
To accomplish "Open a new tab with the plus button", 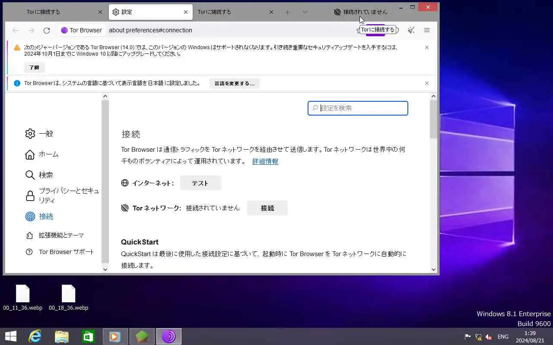I will tap(288, 12).
